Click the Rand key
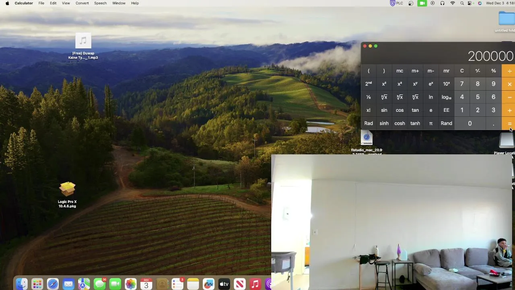This screenshot has height=290, width=515. tap(446, 124)
